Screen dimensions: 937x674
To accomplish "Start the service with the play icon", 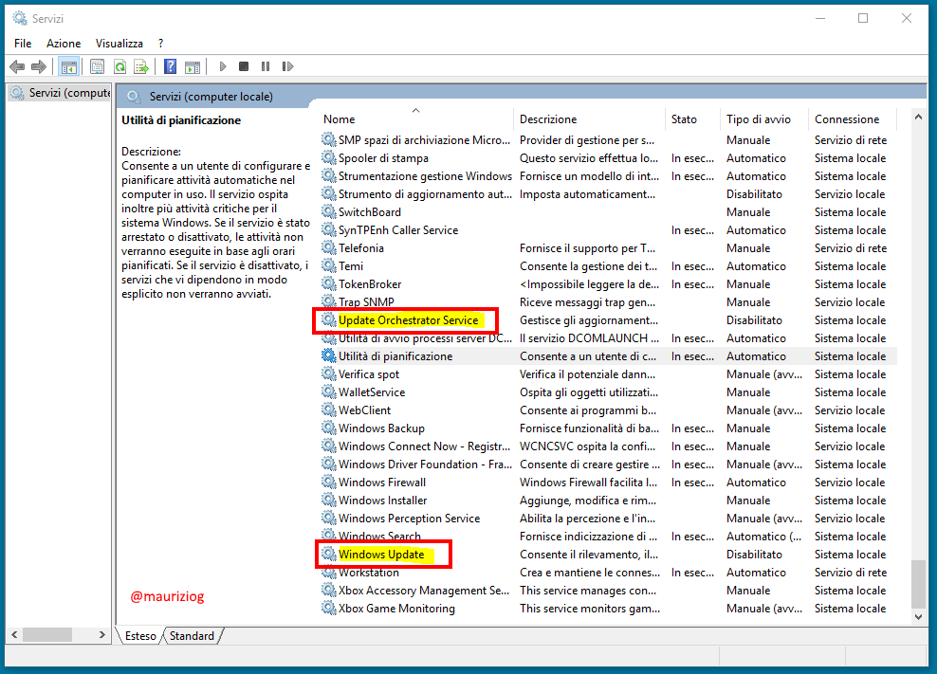I will pyautogui.click(x=223, y=66).
